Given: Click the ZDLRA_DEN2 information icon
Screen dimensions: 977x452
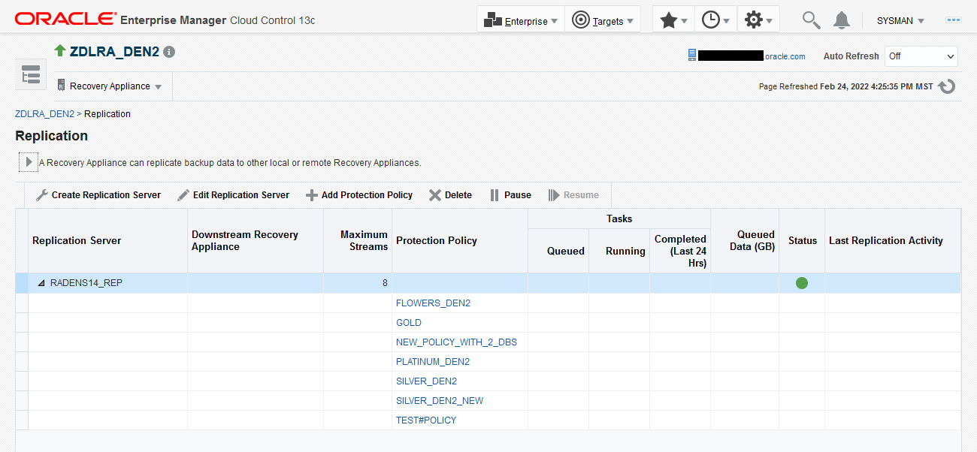Looking at the screenshot, I should coord(169,52).
